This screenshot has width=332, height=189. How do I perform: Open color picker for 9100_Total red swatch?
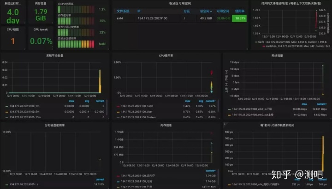pos(118,106)
